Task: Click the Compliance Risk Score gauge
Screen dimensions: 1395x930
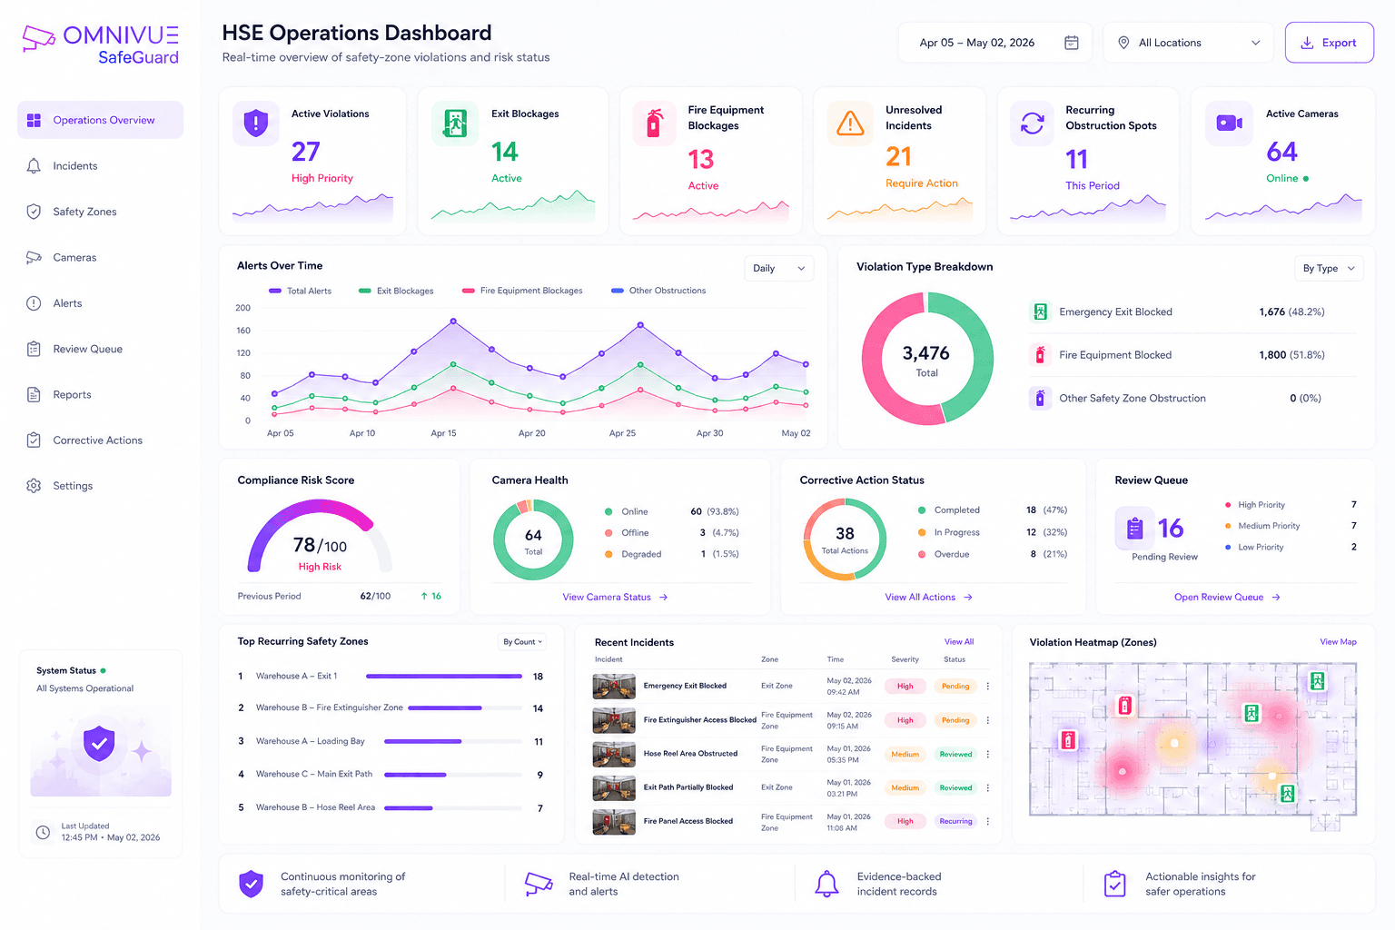Action: pos(320,537)
